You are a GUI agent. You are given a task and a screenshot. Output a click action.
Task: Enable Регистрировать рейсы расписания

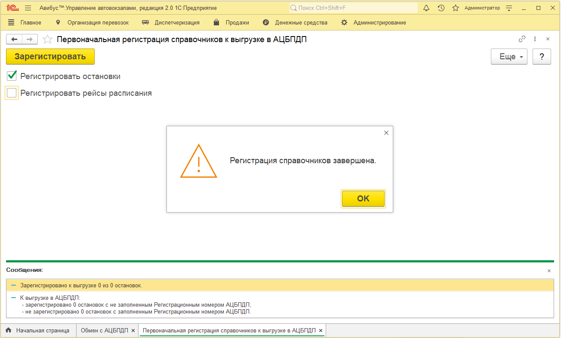point(11,92)
